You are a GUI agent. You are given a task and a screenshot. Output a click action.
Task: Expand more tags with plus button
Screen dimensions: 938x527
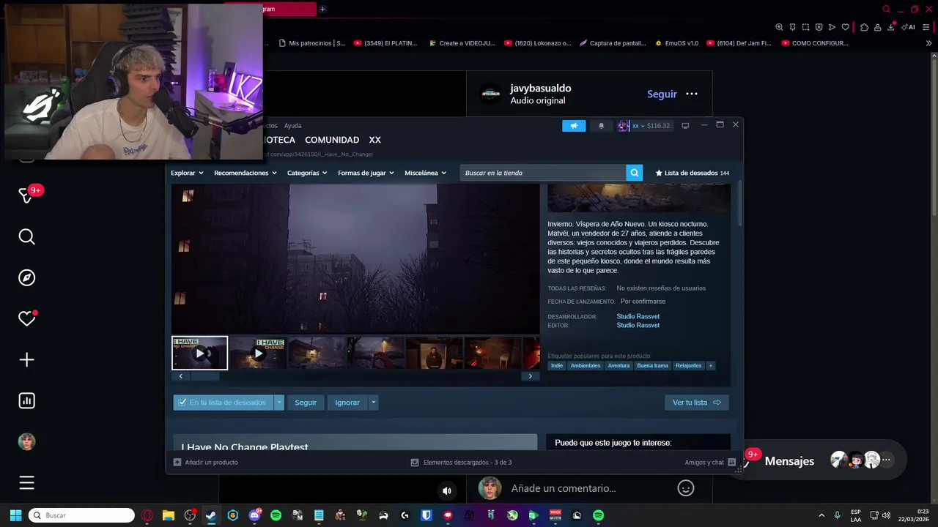pos(710,365)
